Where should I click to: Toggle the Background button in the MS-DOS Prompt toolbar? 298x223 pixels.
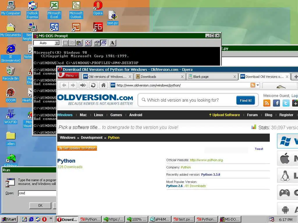click(x=104, y=43)
